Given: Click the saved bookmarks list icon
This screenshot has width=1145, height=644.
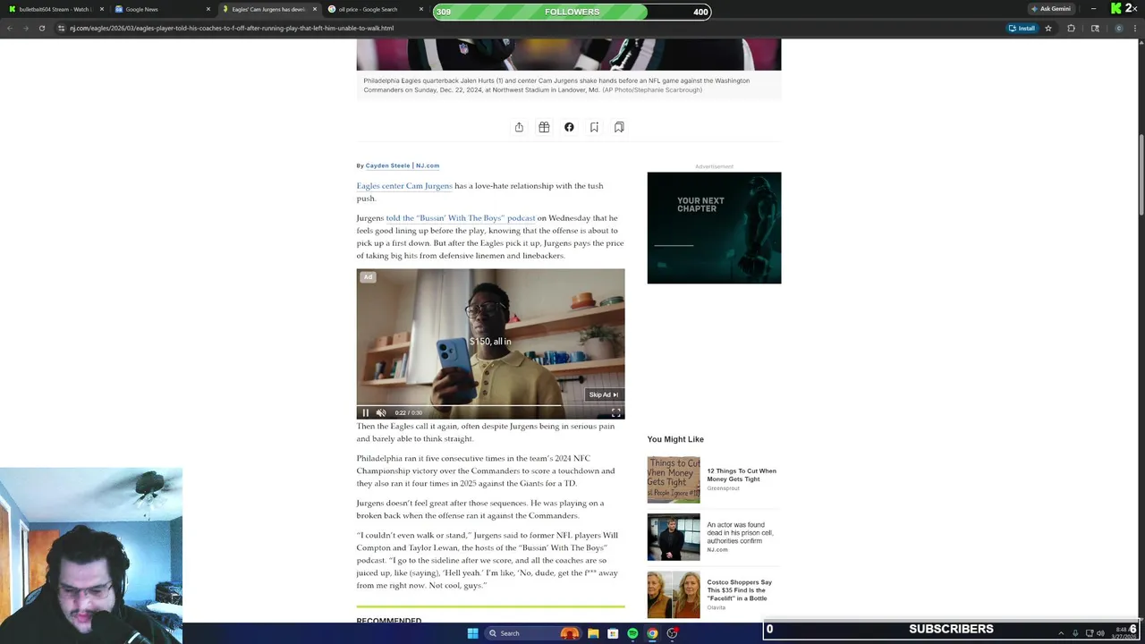Looking at the screenshot, I should tap(619, 127).
